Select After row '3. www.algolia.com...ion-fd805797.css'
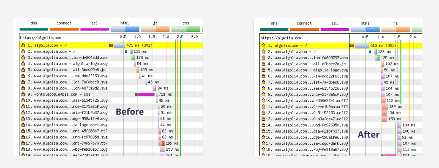Image resolution: width=439 pixels, height=168 pixels. pyautogui.click(x=341, y=58)
